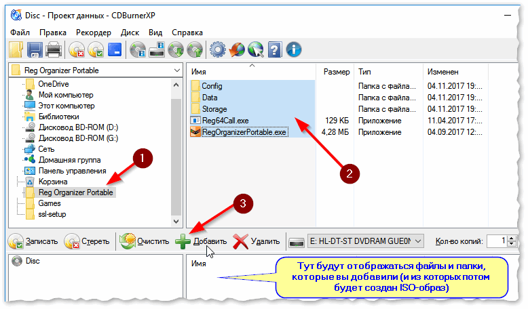
Task: Click the printer icon in the toolbar
Action: click(x=54, y=49)
